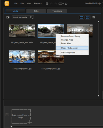The width and height of the screenshot is (103, 128).
Task: Switch to the Transitions tab
Action: 57,11
